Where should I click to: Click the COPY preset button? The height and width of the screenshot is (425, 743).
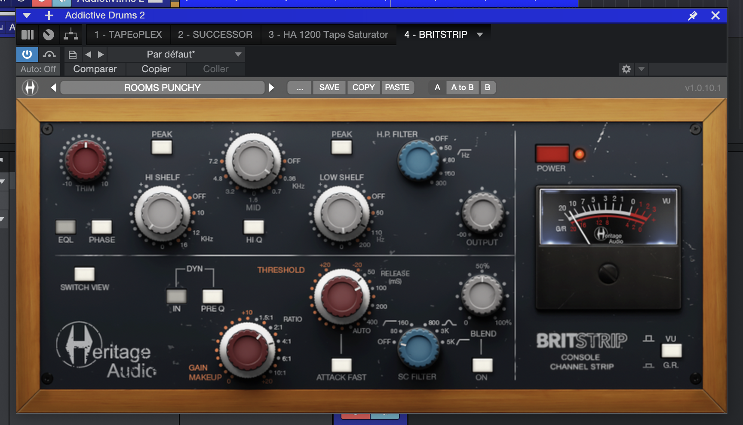click(364, 88)
